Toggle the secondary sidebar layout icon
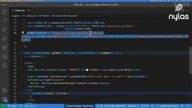The height and width of the screenshot is (108, 192). (184, 4)
